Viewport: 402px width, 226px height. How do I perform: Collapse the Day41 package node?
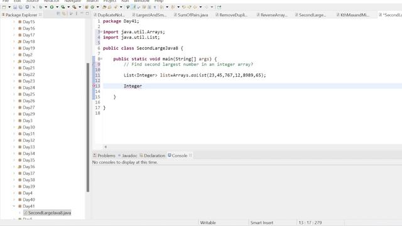[14, 206]
